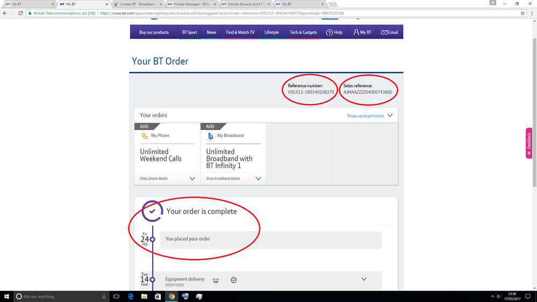537x302 pixels.
Task: Click the browser address bar URL
Action: click(222, 13)
